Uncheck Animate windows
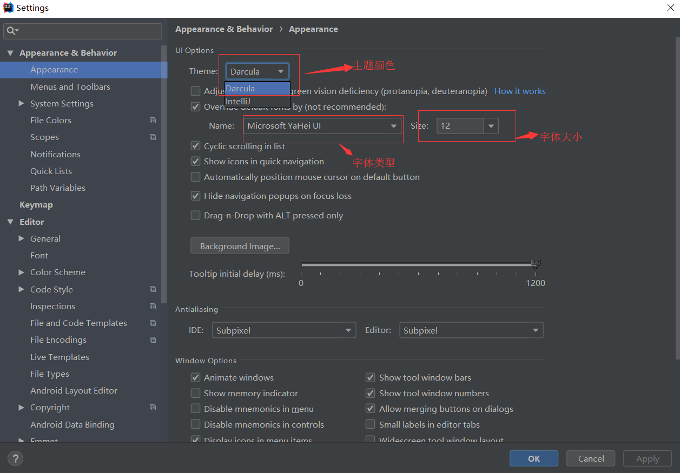The width and height of the screenshot is (680, 473). [x=196, y=377]
